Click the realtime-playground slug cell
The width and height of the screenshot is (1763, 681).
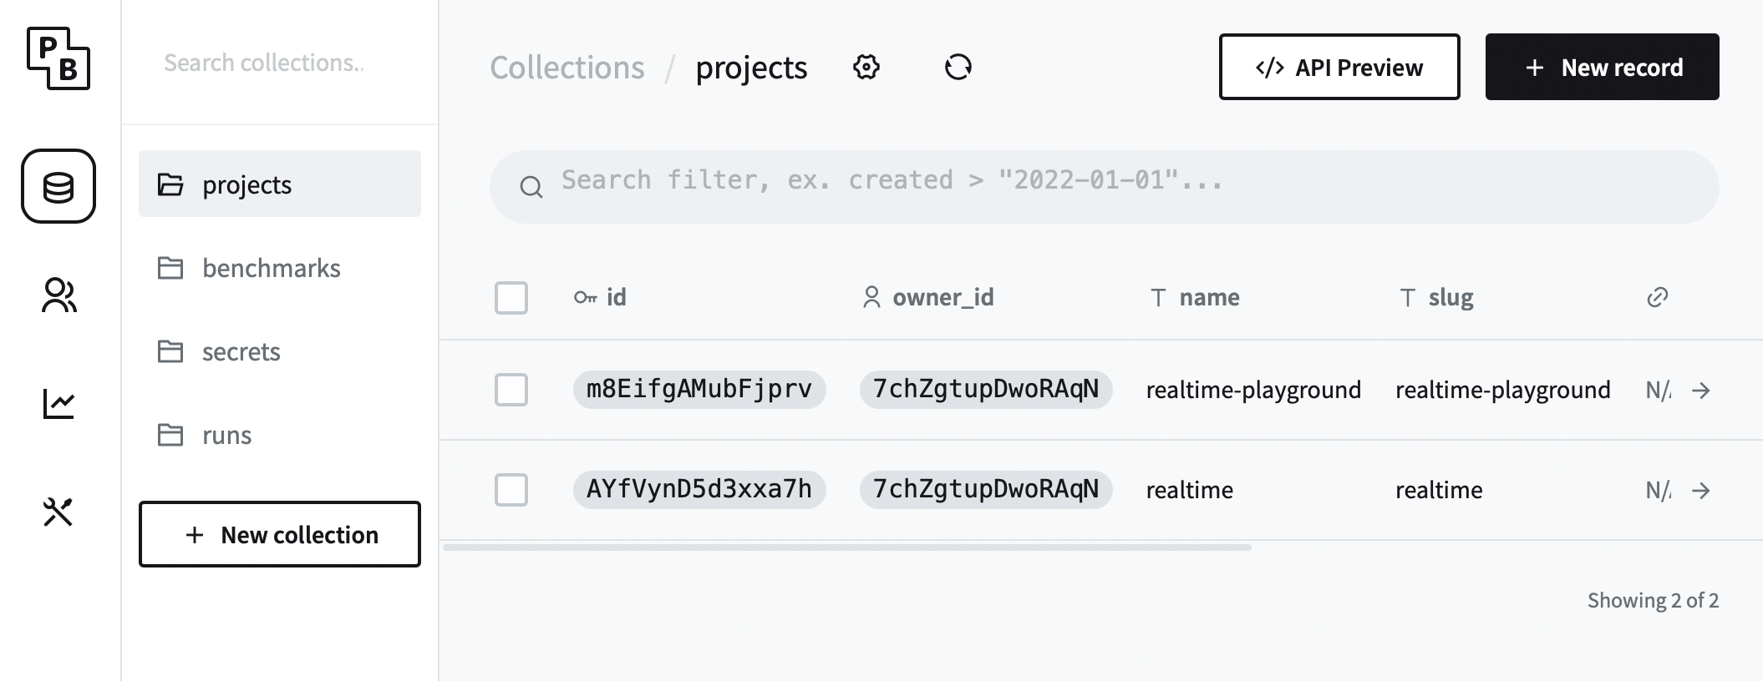1503,390
